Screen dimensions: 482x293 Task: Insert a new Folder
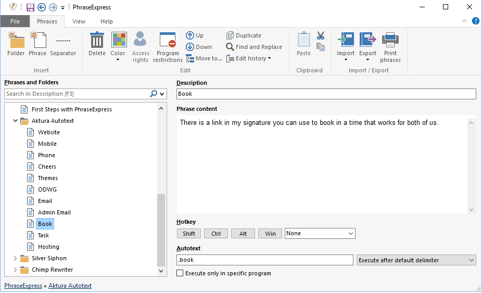click(x=16, y=44)
